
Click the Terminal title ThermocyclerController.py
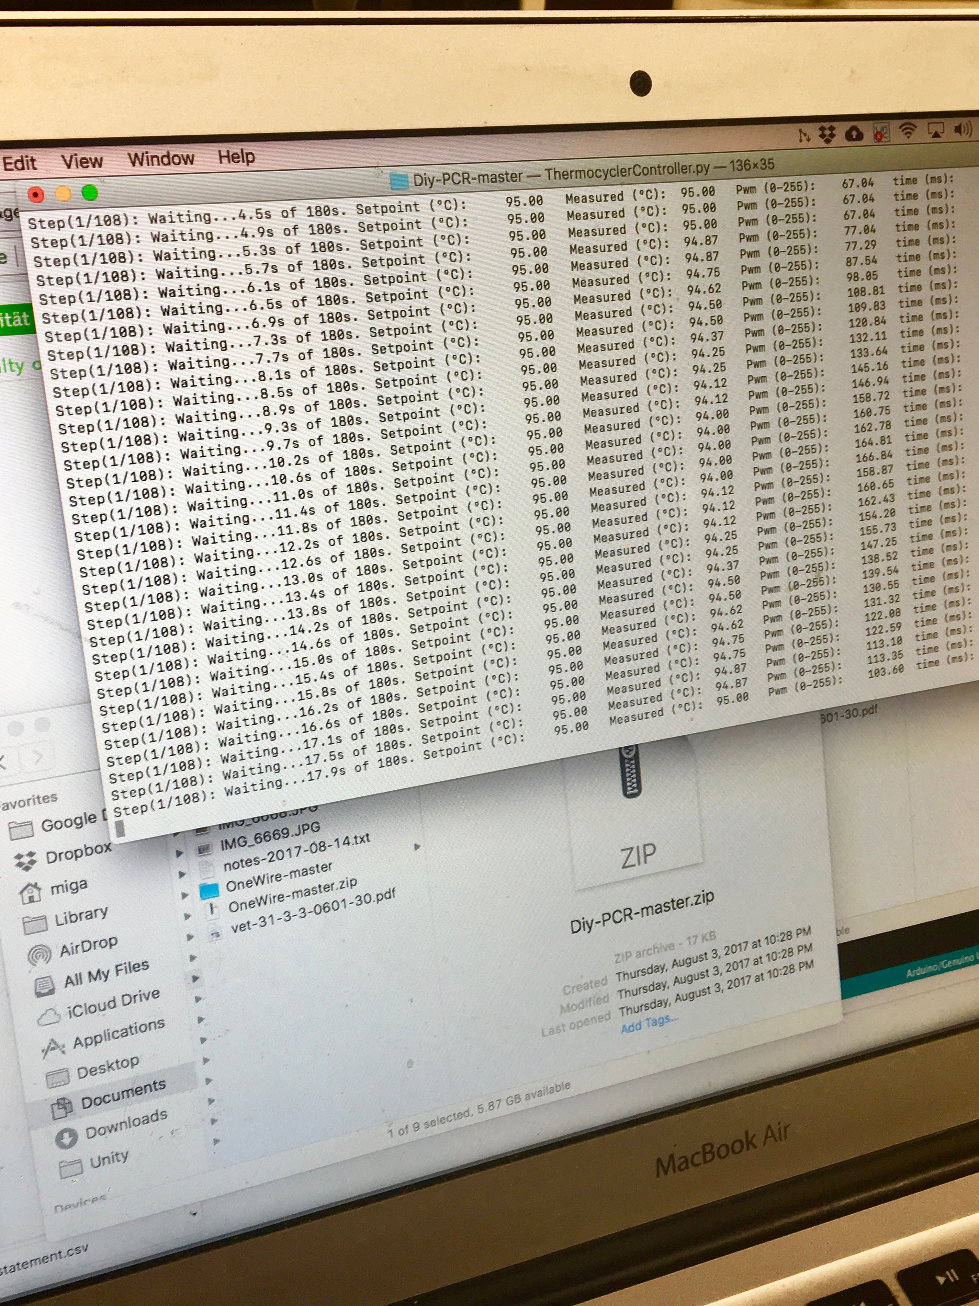[x=627, y=172]
